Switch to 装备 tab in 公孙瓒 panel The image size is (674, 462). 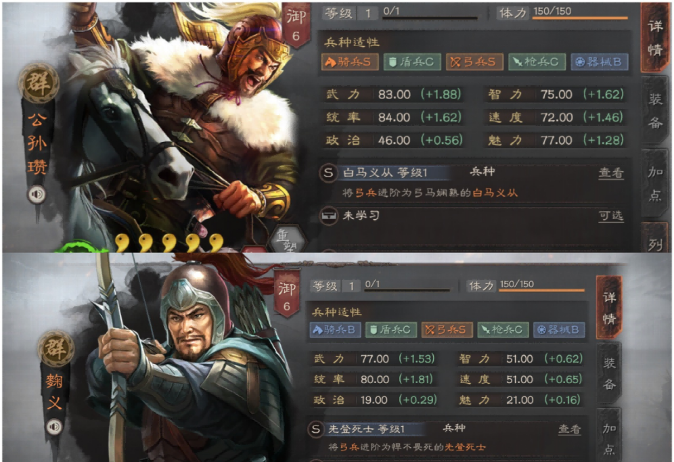pos(655,111)
